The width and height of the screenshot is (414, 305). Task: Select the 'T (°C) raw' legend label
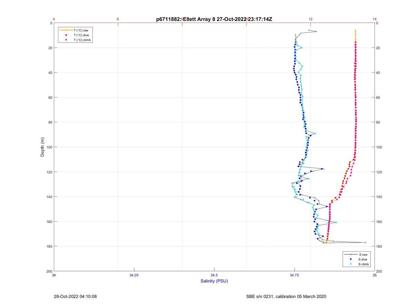[x=81, y=30]
